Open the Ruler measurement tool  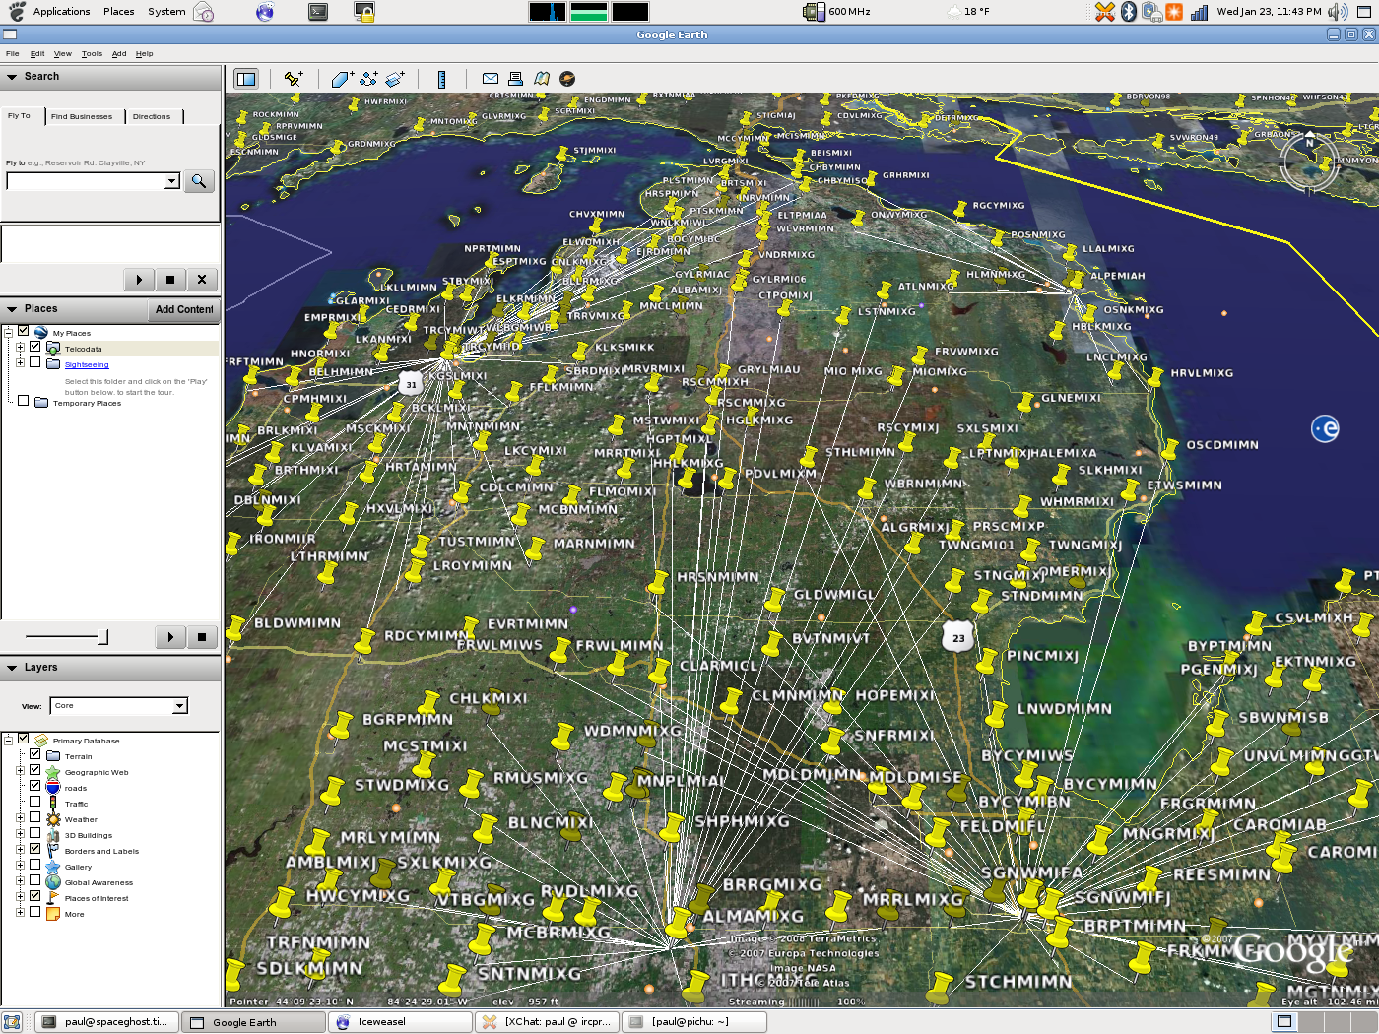tap(441, 79)
